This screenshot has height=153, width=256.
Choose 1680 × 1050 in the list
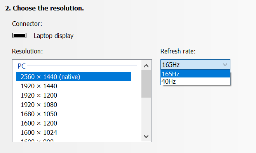click(x=73, y=114)
